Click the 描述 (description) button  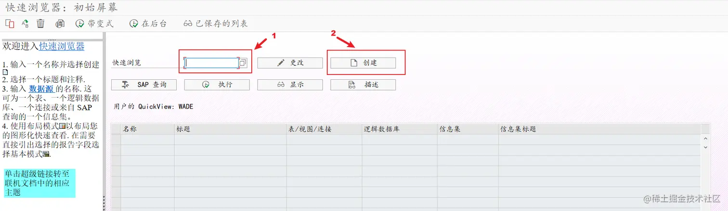tap(363, 85)
